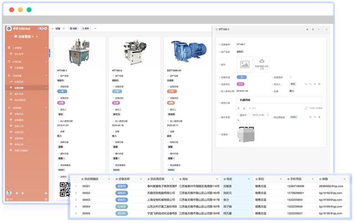Click the circle icon right of Informat title
This screenshot has width=354, height=223.
pos(45,28)
